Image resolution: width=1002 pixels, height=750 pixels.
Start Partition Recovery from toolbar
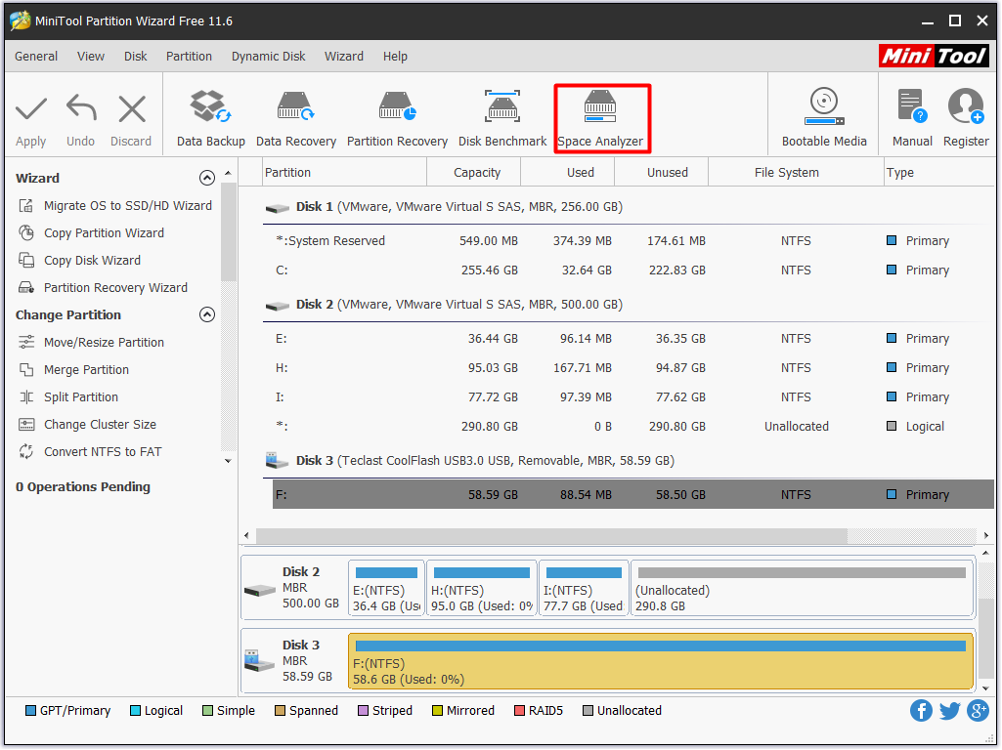coord(397,118)
